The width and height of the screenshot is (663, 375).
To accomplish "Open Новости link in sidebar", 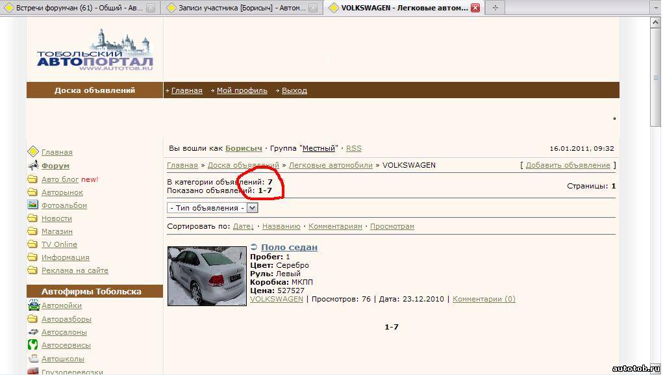I will pos(56,218).
